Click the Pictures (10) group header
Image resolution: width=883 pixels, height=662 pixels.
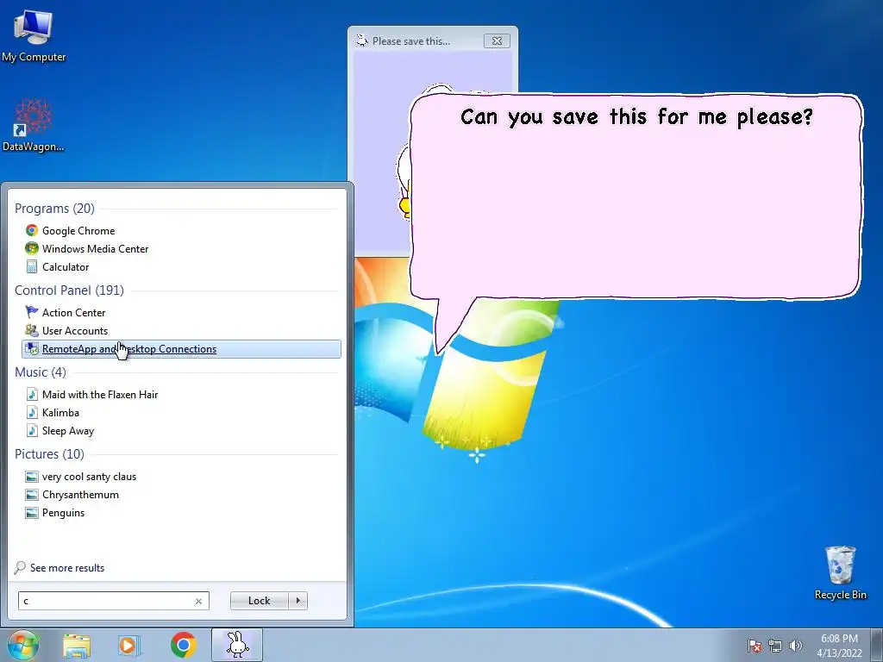[x=49, y=453]
